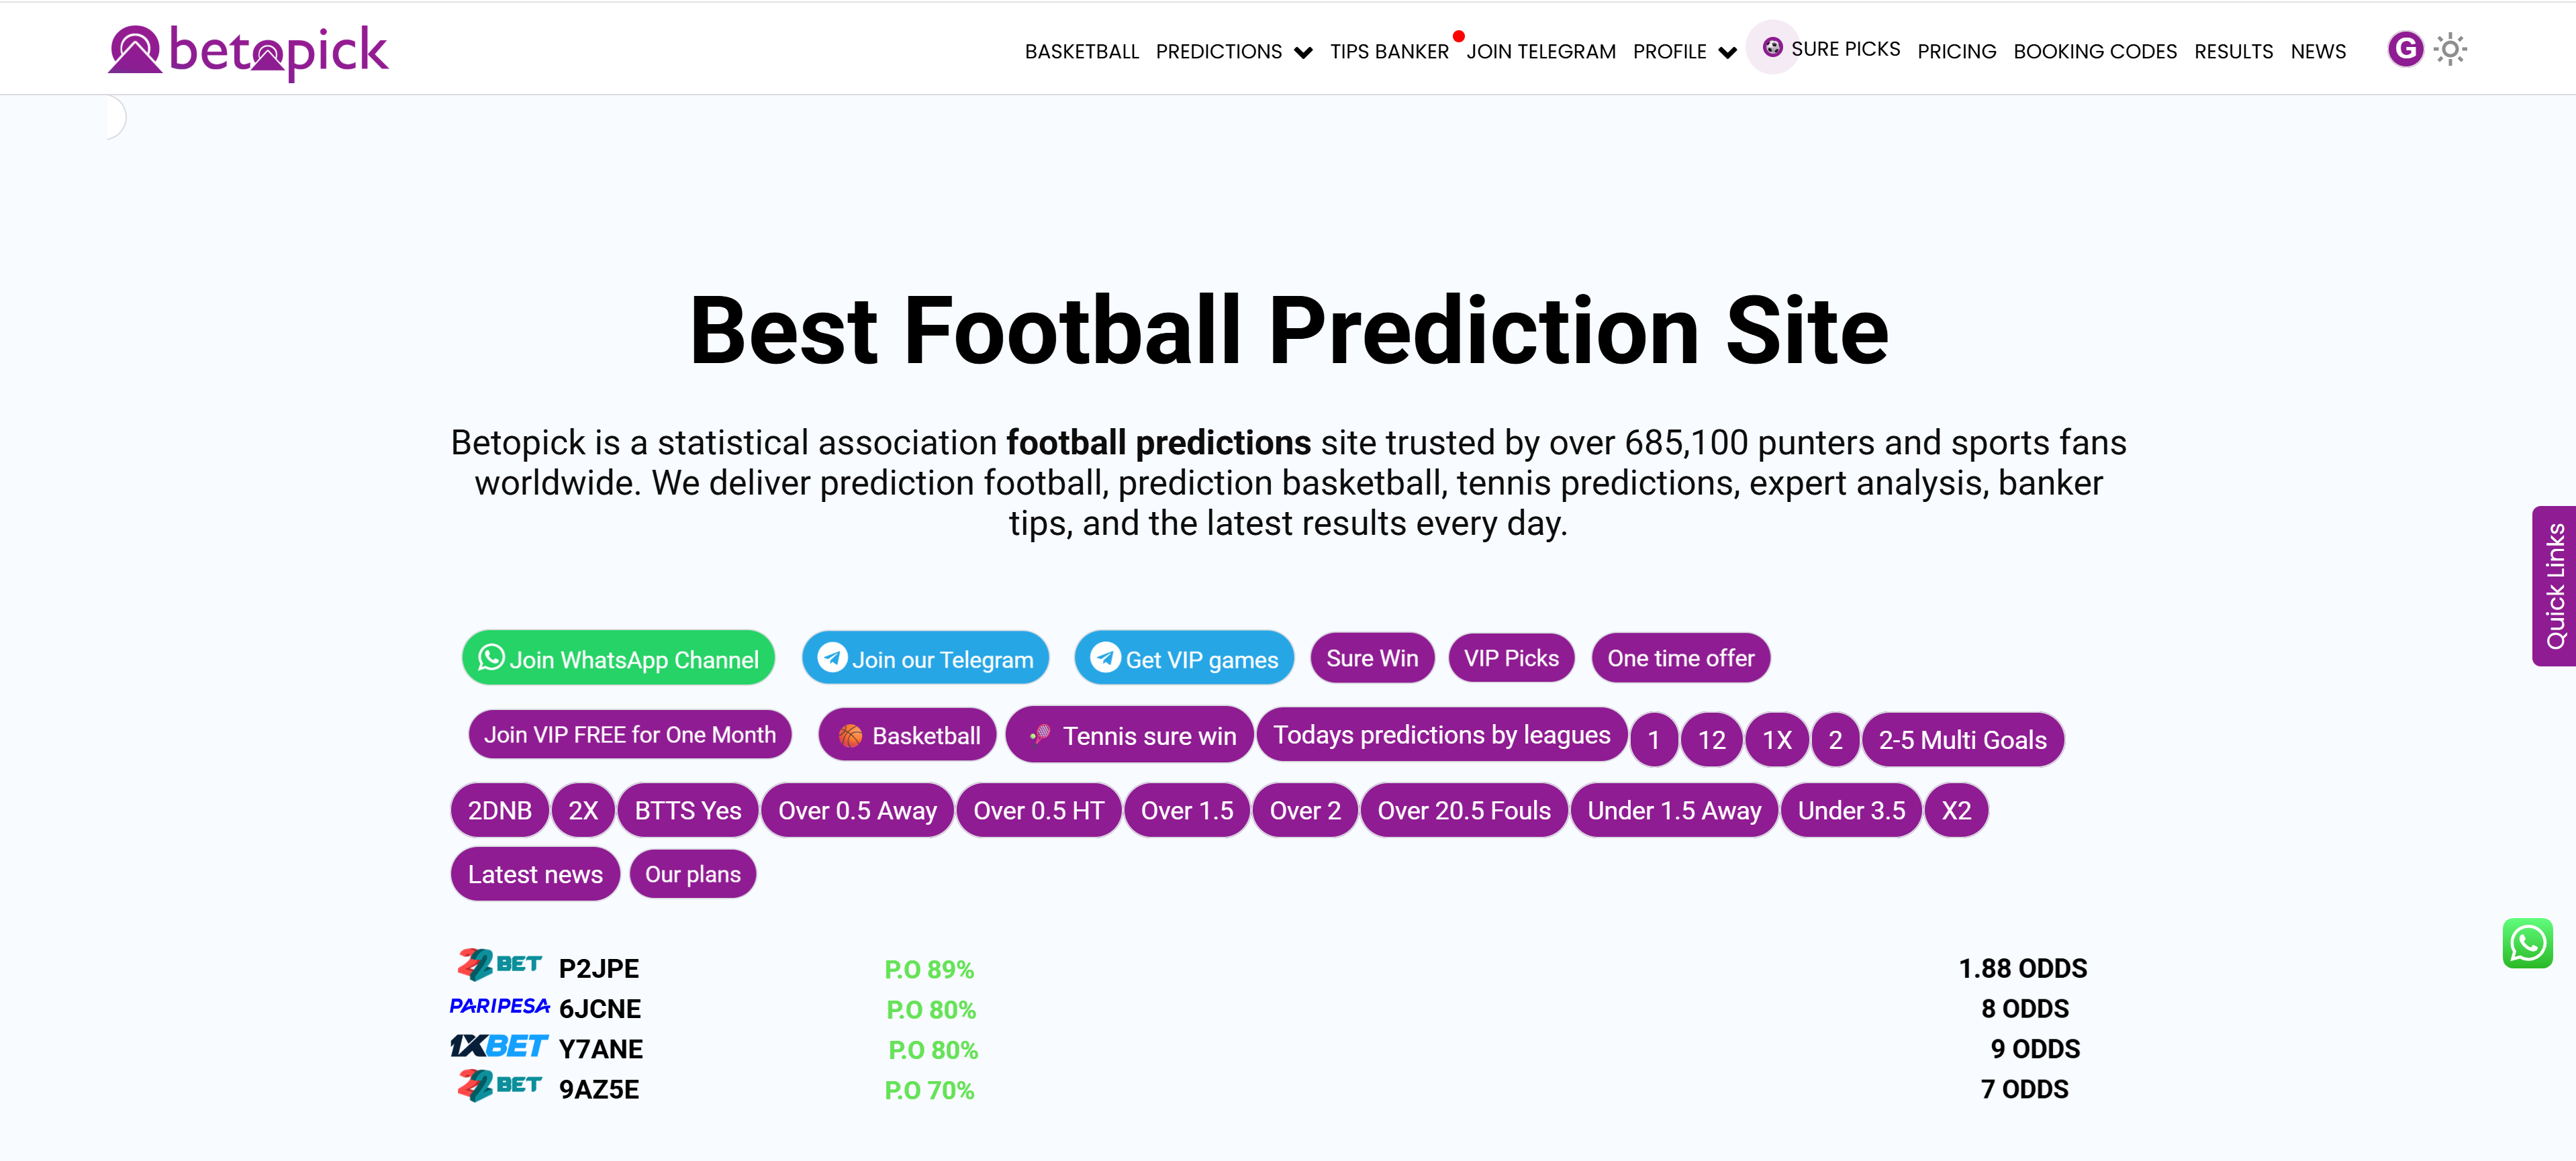The height and width of the screenshot is (1161, 2576).
Task: Click the 1XBET logo beside Y7ANE
Action: [x=498, y=1046]
